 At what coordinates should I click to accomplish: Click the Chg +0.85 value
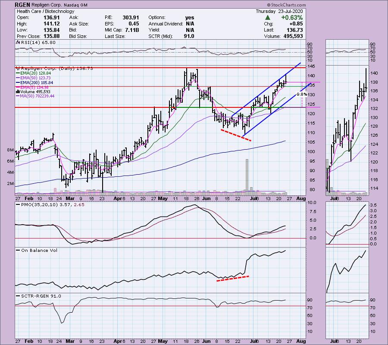point(297,24)
